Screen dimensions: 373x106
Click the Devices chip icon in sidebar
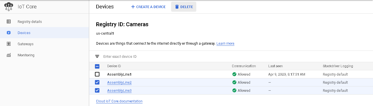9,33
